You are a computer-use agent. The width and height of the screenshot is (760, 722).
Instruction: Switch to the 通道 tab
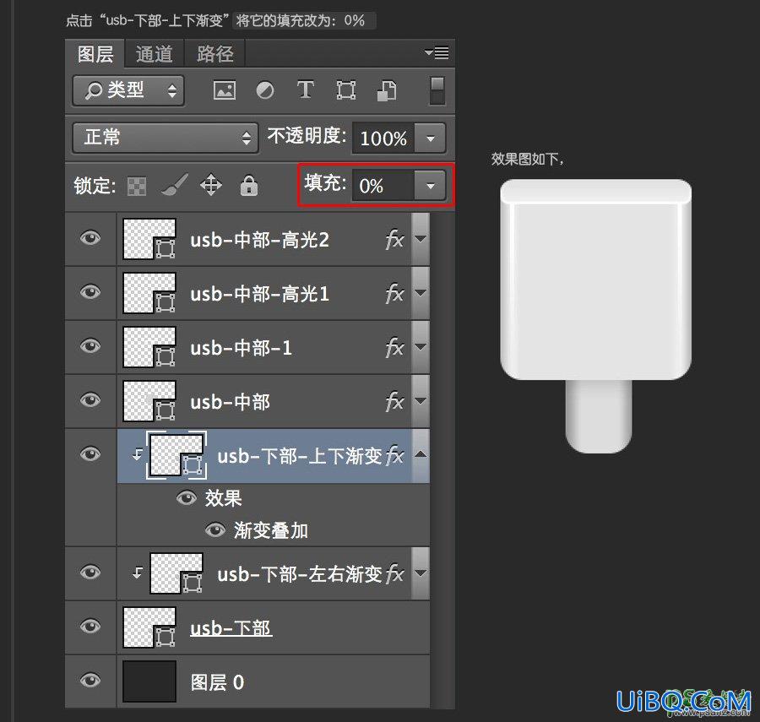(155, 54)
